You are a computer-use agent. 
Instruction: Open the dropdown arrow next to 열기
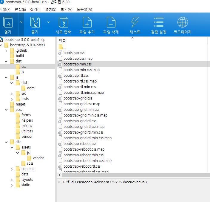click(21, 22)
